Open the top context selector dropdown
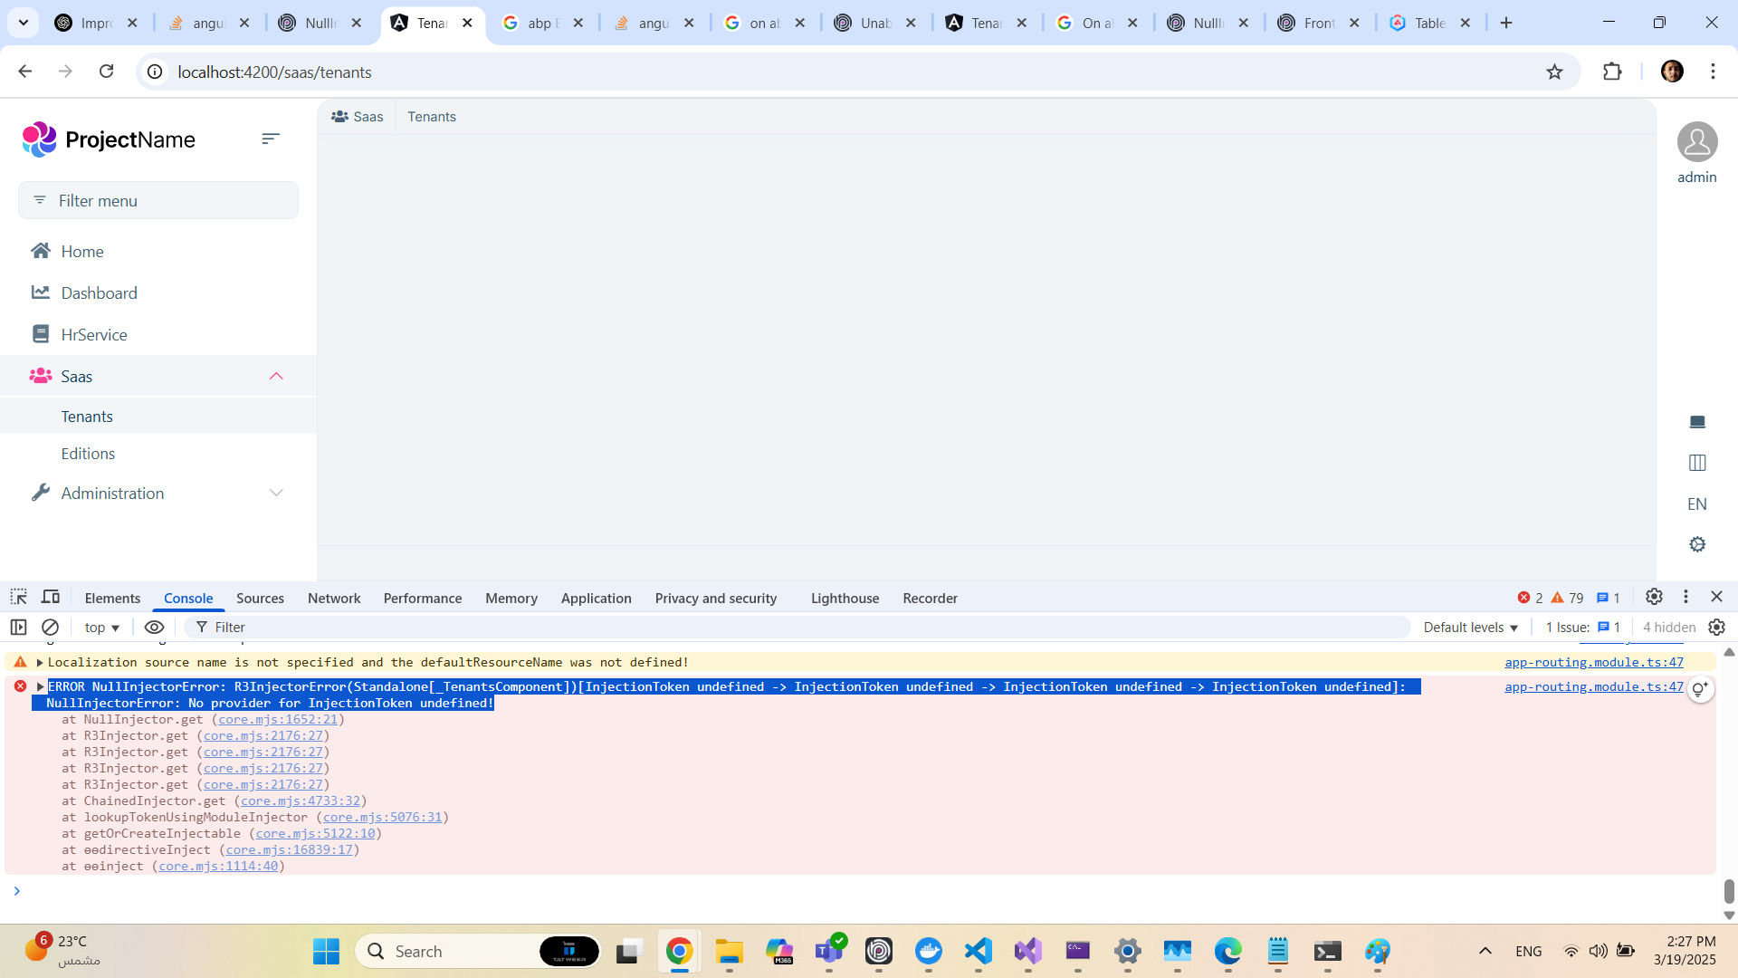Viewport: 1738px width, 978px height. pyautogui.click(x=101, y=627)
